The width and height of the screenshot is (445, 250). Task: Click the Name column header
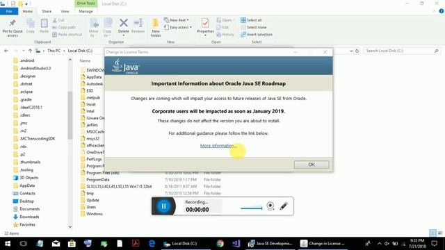click(85, 60)
